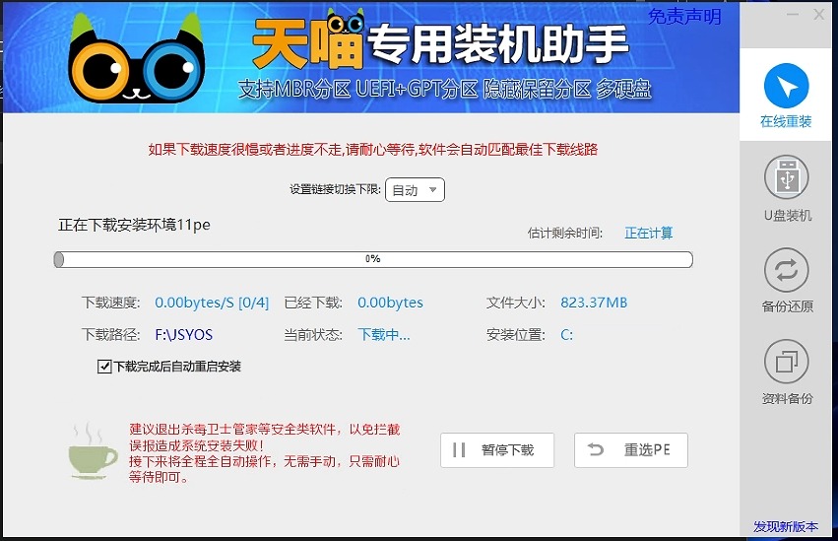This screenshot has width=838, height=541.
Task: Open the 免责声明 link
Action: [684, 17]
